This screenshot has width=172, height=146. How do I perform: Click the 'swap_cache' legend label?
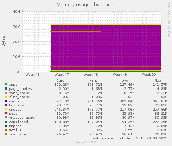(x=19, y=93)
